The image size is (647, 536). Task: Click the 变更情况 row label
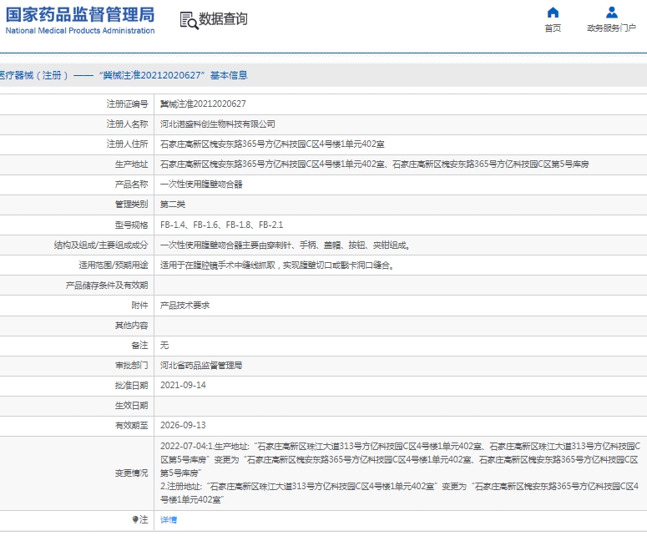click(131, 473)
